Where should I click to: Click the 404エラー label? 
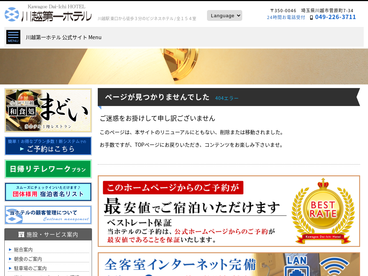[x=227, y=98]
